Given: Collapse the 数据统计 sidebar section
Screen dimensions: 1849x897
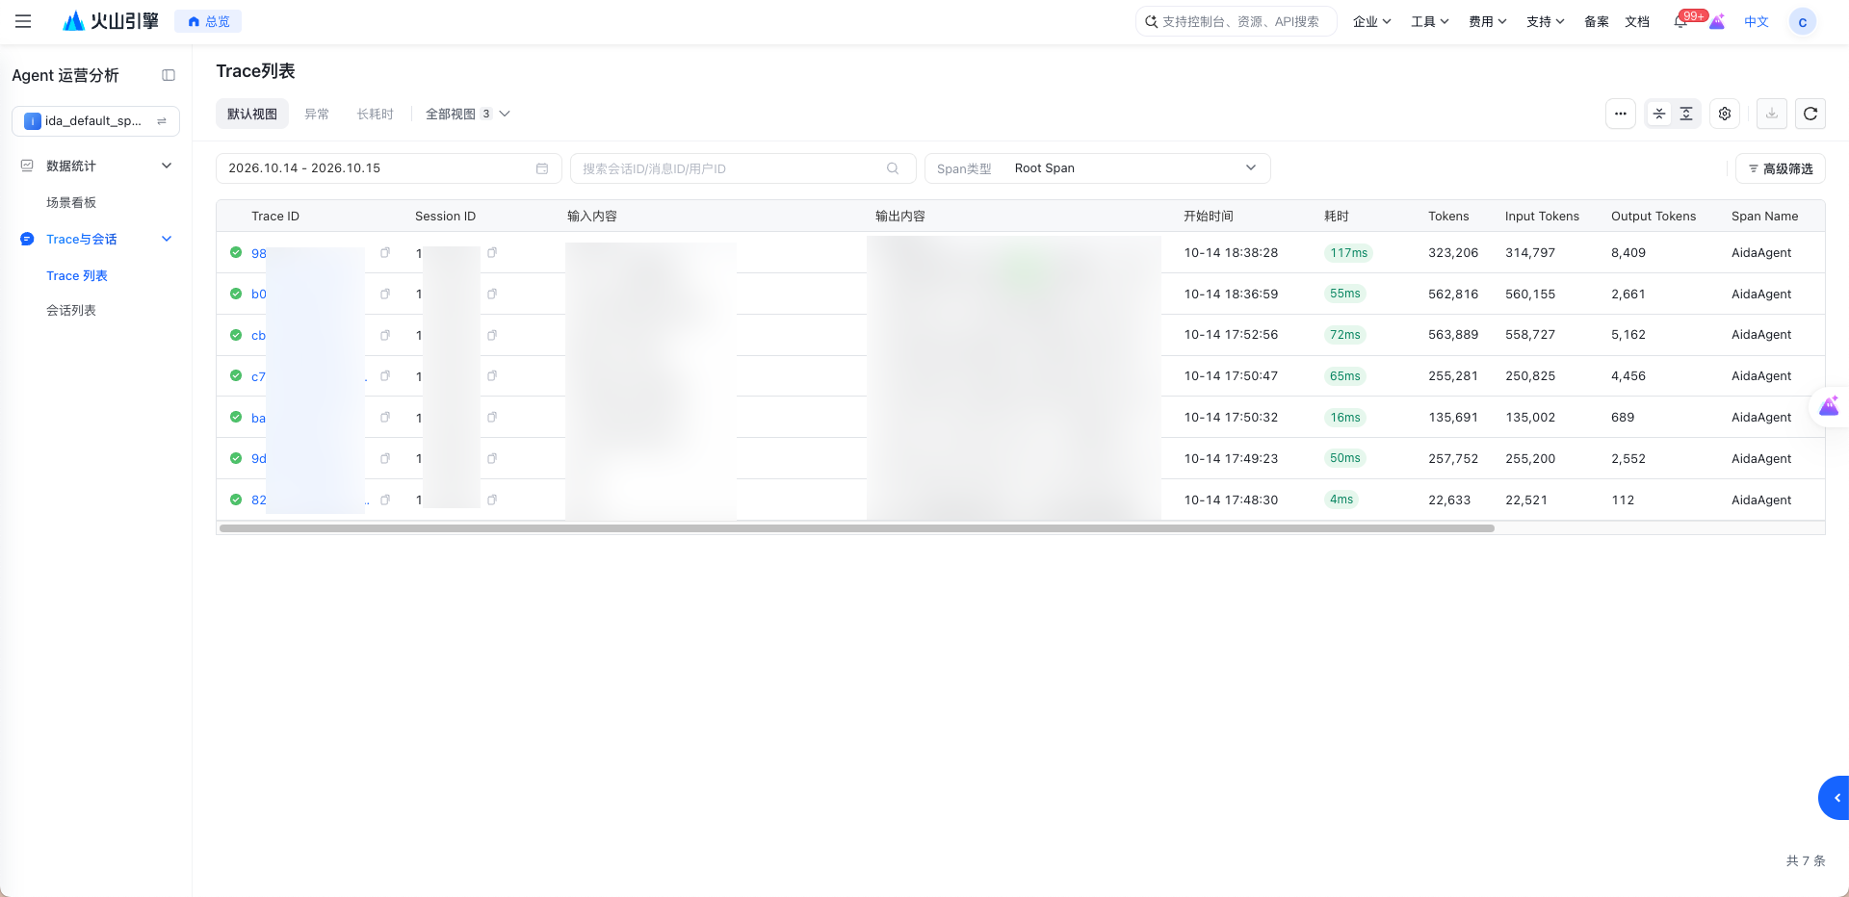Looking at the screenshot, I should [167, 166].
